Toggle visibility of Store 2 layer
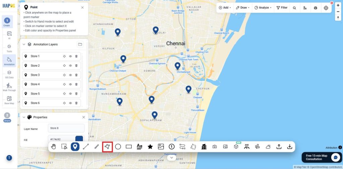 pyautogui.click(x=70, y=66)
